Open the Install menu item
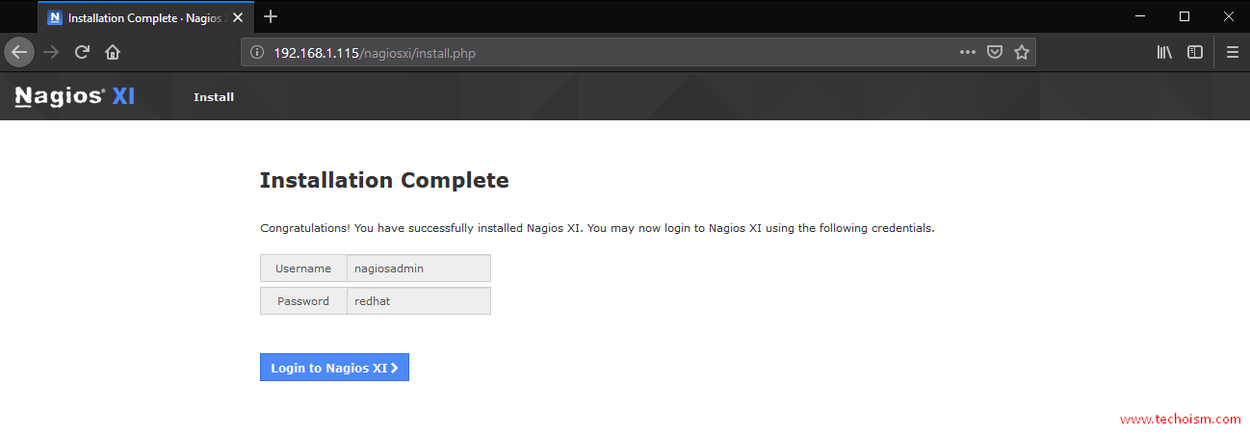Screen dimensions: 1250x435 click(214, 97)
